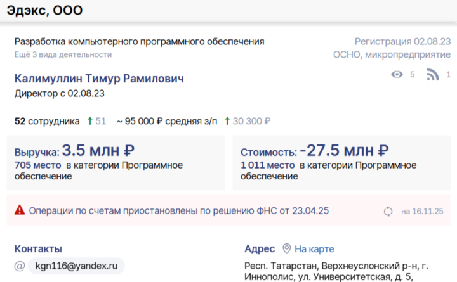Screen dimensions: 457x282
Task: Click the RSS subscribe feed icon
Action: pos(433,75)
